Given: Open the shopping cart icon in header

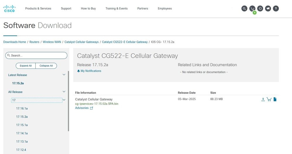Looking at the screenshot, I should tap(252, 8).
